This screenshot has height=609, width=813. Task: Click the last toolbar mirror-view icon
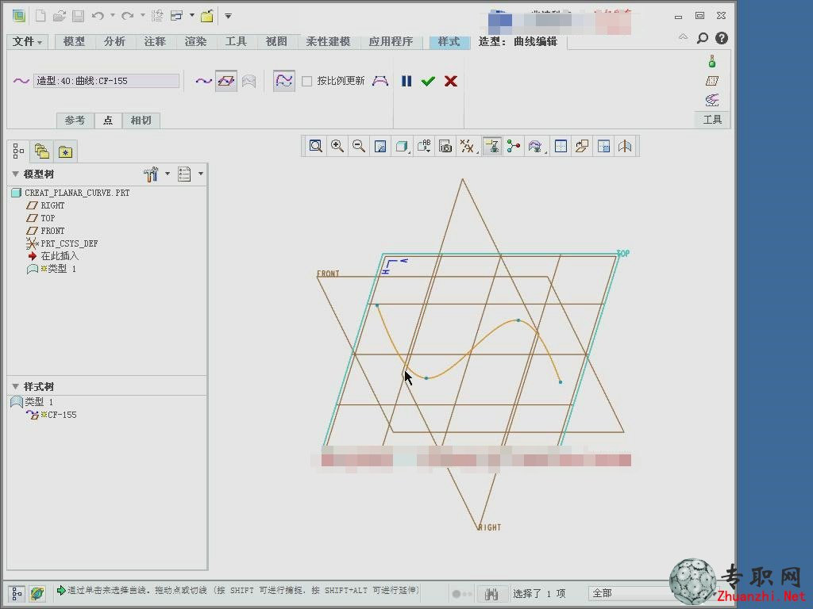coord(625,146)
